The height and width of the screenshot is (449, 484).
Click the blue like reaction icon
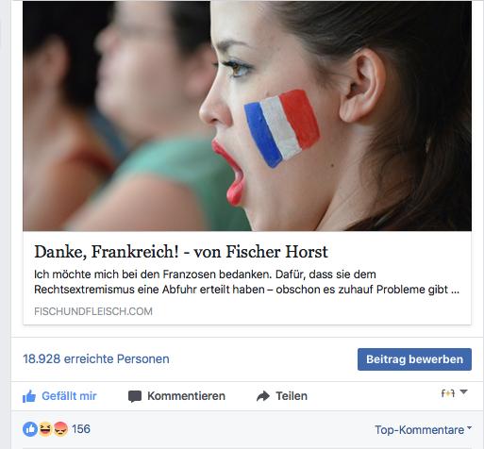(30, 429)
